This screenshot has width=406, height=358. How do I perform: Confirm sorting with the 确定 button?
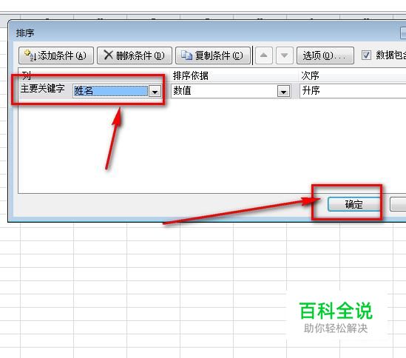click(353, 204)
